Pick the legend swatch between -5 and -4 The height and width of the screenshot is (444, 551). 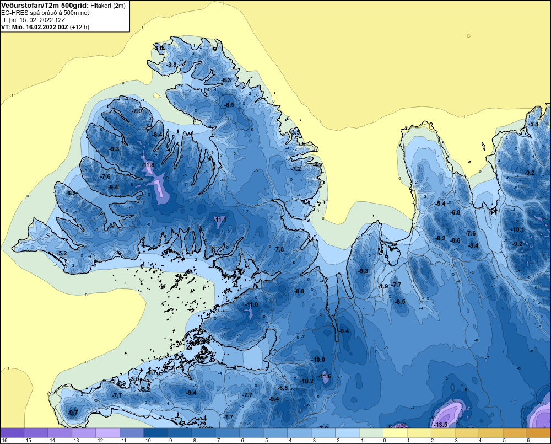click(x=275, y=433)
